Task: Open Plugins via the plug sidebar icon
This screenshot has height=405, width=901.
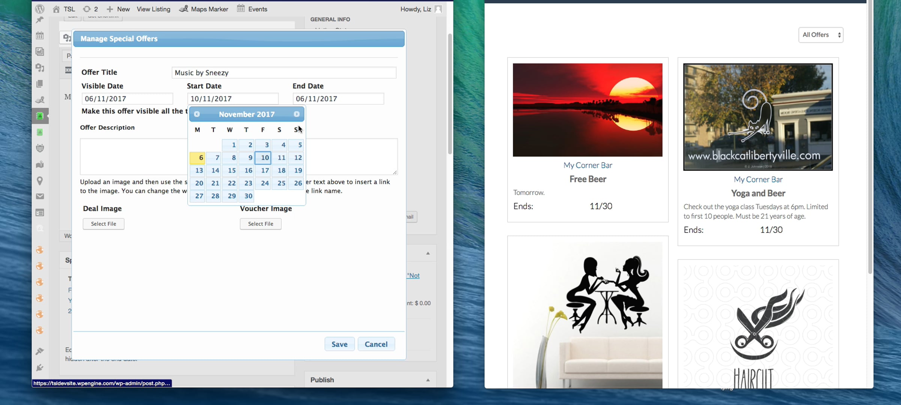Action: point(40,367)
